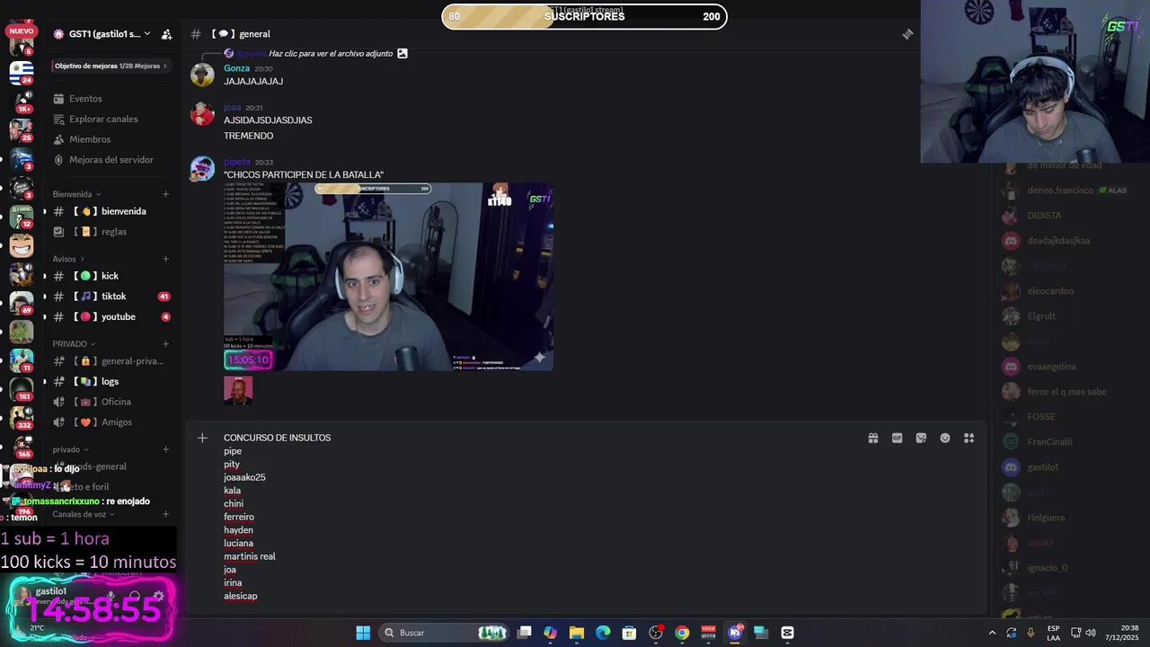Open the Windows Start menu
The height and width of the screenshot is (647, 1150).
tap(363, 633)
